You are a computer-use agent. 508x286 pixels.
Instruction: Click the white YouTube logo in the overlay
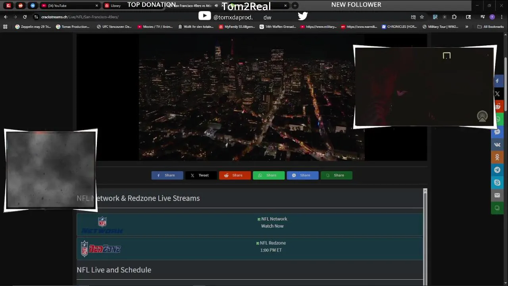204,16
